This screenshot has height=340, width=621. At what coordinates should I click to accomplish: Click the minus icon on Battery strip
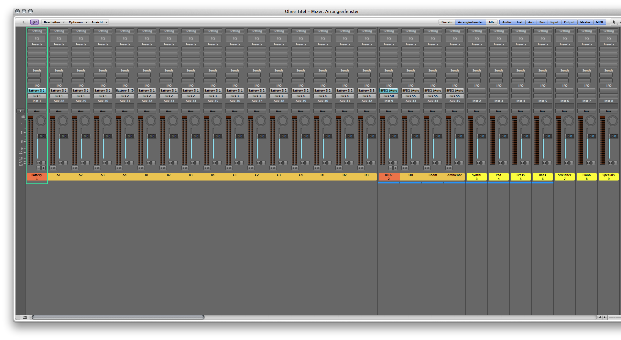(x=38, y=168)
